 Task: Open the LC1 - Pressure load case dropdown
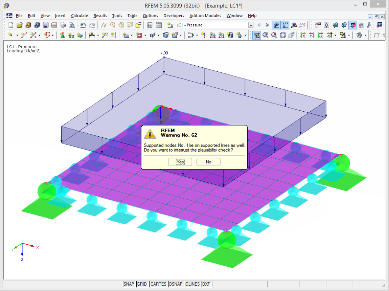(x=251, y=25)
